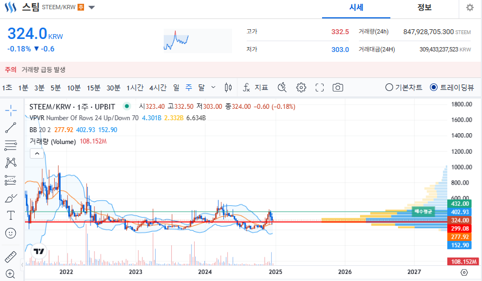
Task: Select the 기본차트 radio option
Action: 403,88
